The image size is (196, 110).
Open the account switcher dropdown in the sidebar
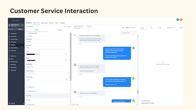16,25
